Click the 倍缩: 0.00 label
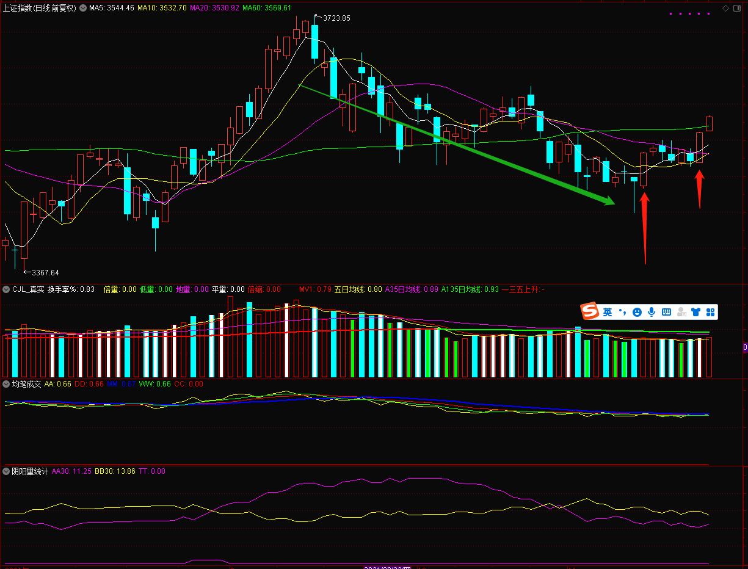 pyautogui.click(x=264, y=289)
